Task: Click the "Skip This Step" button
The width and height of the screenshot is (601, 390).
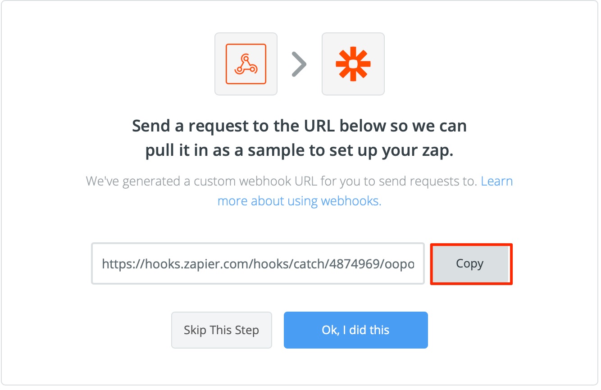Action: pyautogui.click(x=222, y=330)
